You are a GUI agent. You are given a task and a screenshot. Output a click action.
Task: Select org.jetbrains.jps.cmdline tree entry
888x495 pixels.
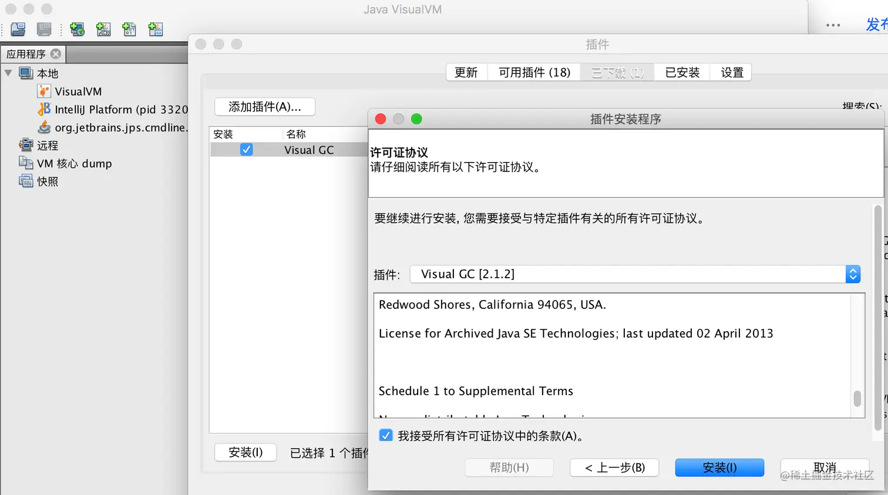click(121, 127)
